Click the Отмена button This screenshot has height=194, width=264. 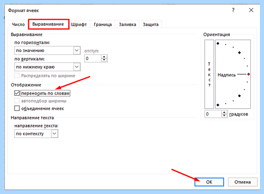click(242, 182)
